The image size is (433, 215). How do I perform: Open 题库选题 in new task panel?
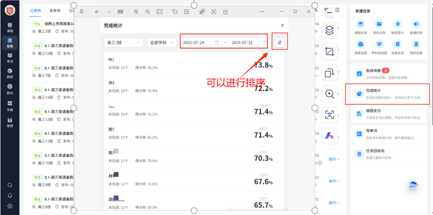[360, 47]
